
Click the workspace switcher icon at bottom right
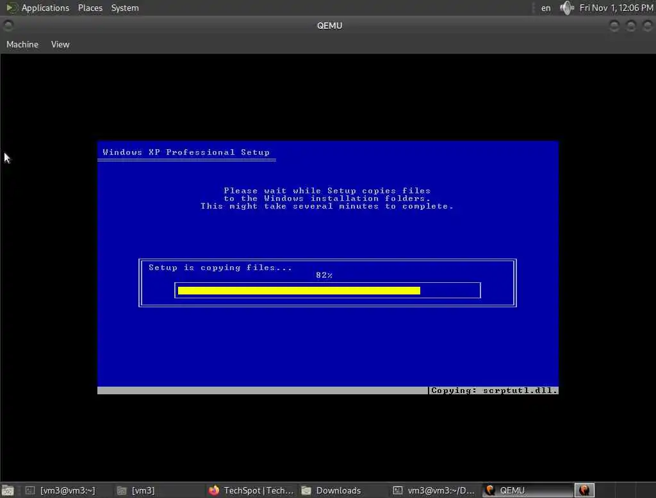584,490
